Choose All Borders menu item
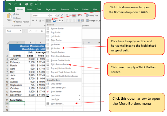 (64, 48)
